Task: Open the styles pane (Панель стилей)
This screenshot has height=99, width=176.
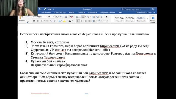Action: tap(153, 19)
